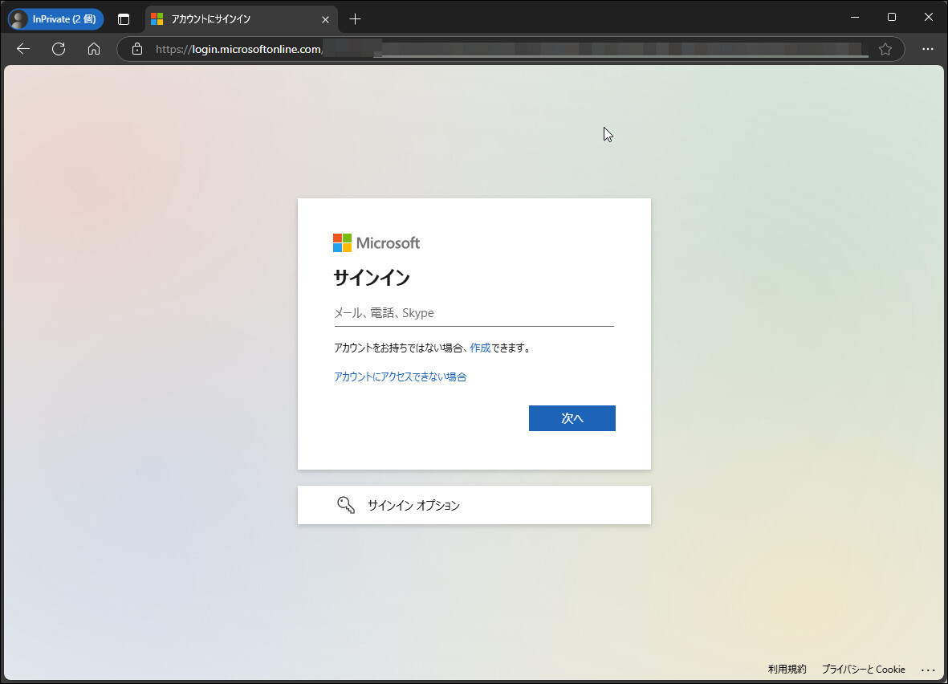Viewport: 948px width, 684px height.
Task: View site information lock icon
Action: click(137, 49)
